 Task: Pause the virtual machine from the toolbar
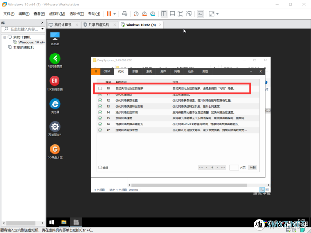[x=109, y=14]
